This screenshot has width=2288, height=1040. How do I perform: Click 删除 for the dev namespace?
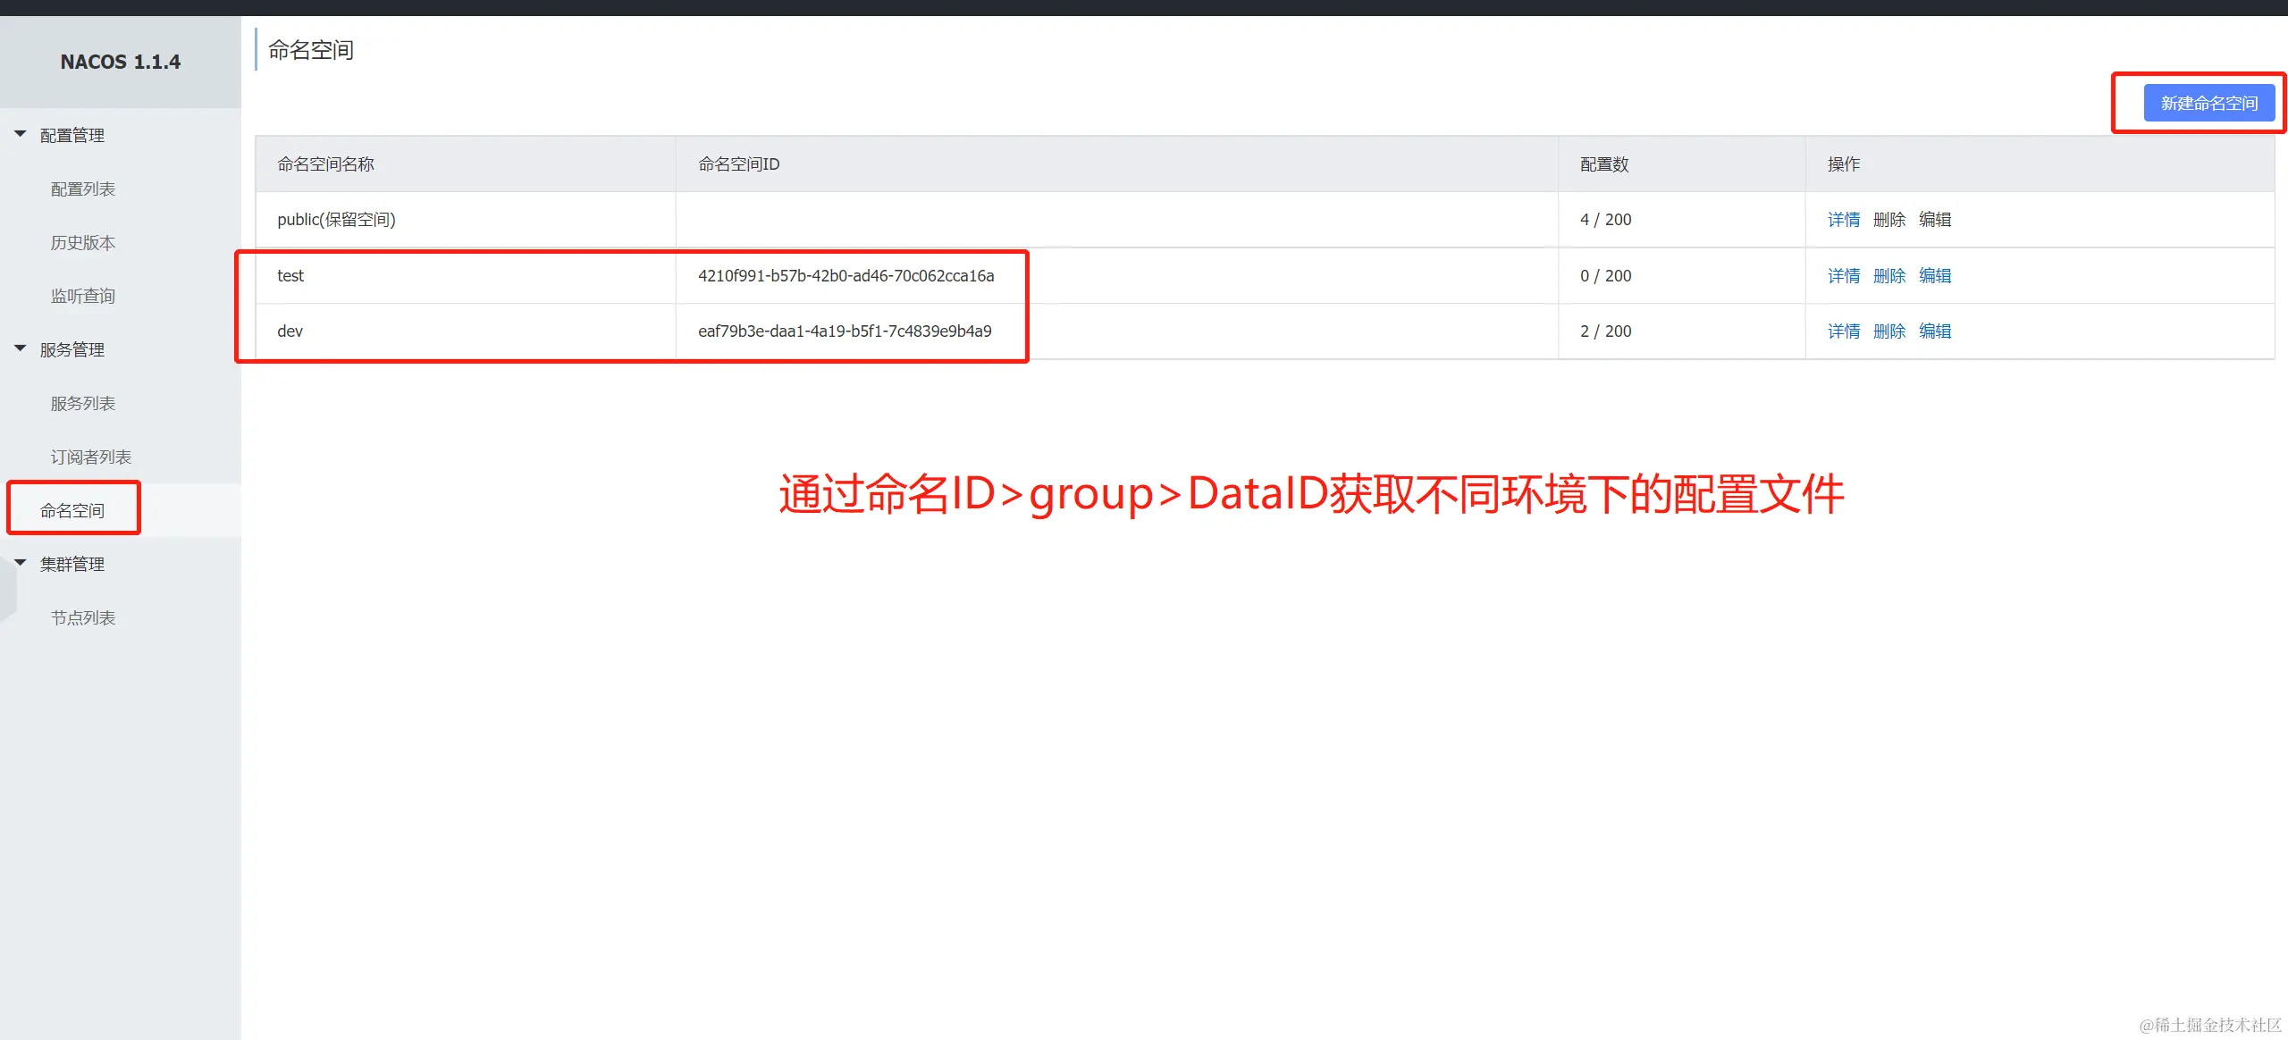pos(1888,331)
